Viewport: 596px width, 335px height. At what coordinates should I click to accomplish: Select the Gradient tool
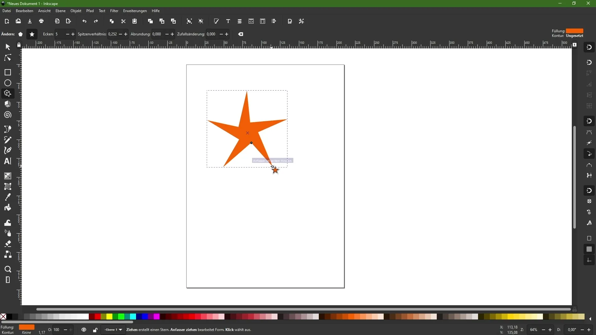pos(8,176)
